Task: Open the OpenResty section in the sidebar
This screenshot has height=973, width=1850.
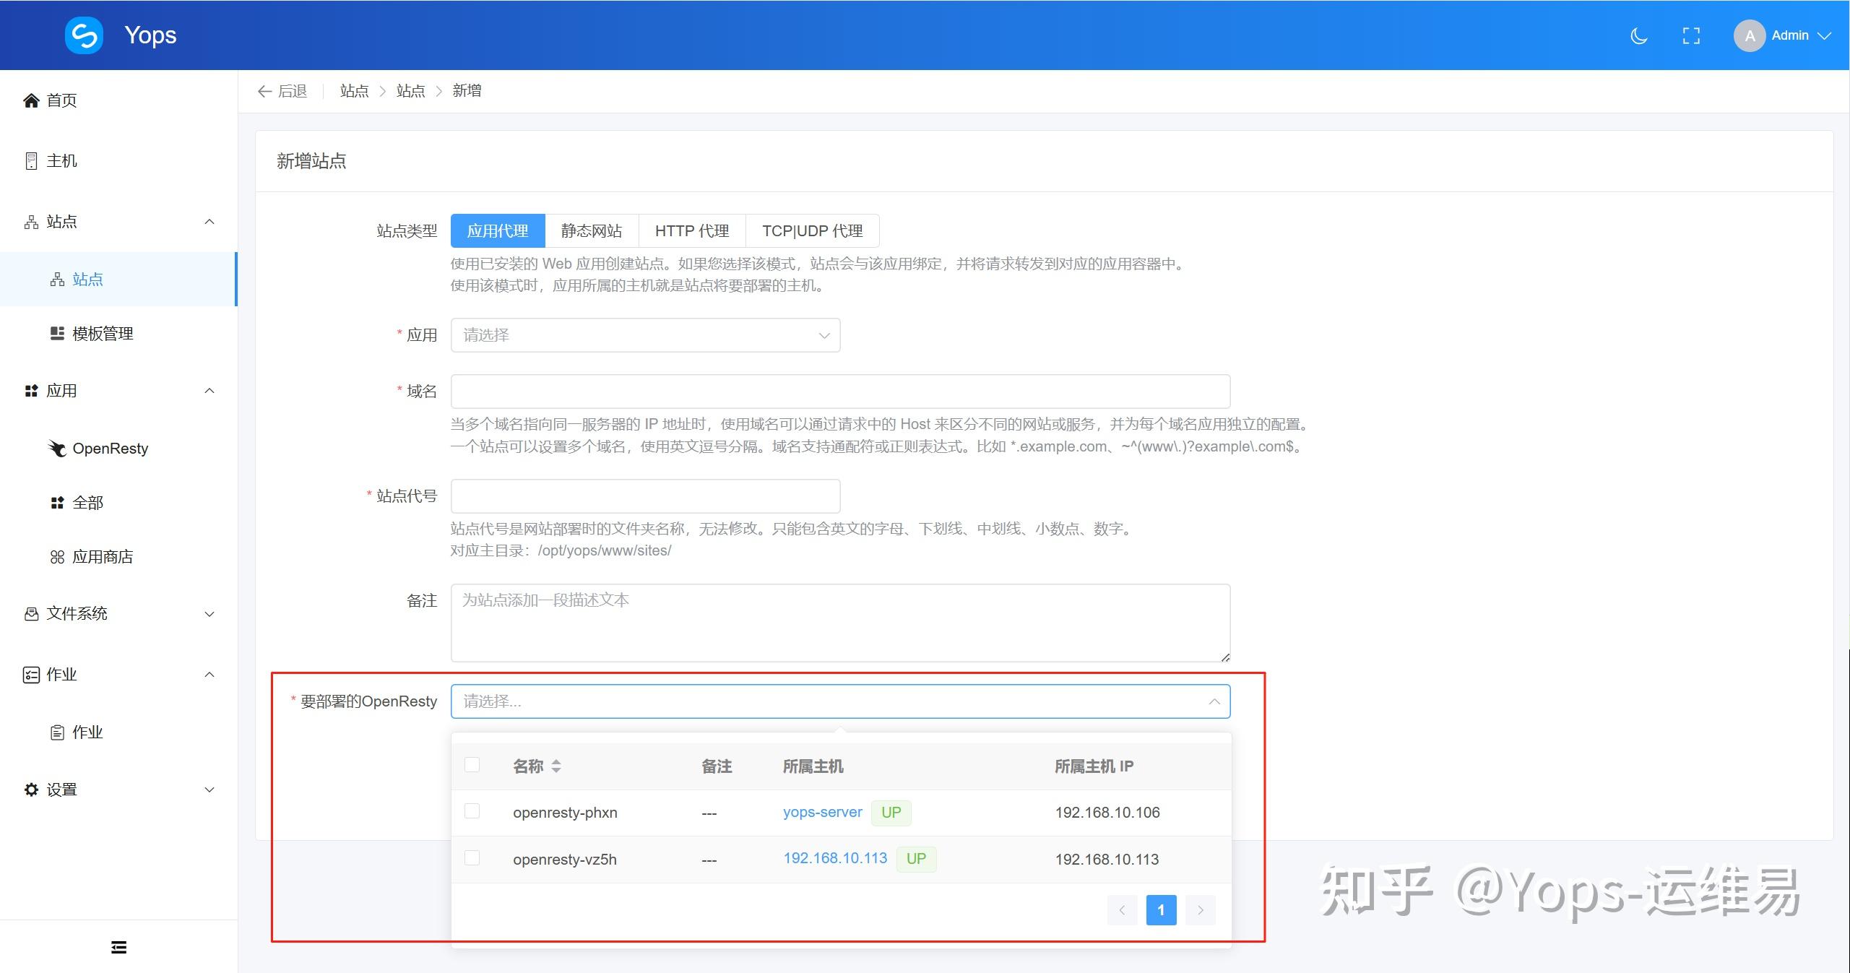Action: (108, 448)
